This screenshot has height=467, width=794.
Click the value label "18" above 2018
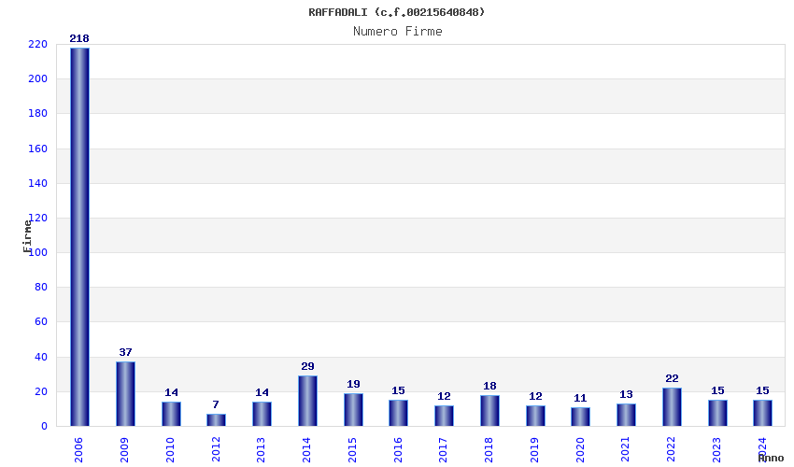tap(489, 386)
